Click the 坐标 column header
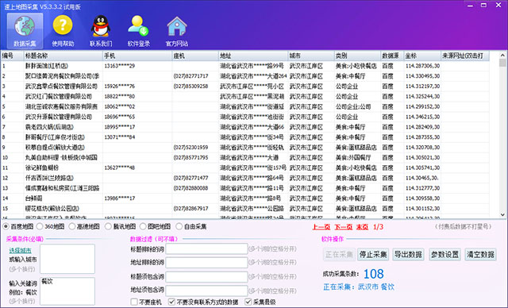508x308 pixels. (422, 56)
